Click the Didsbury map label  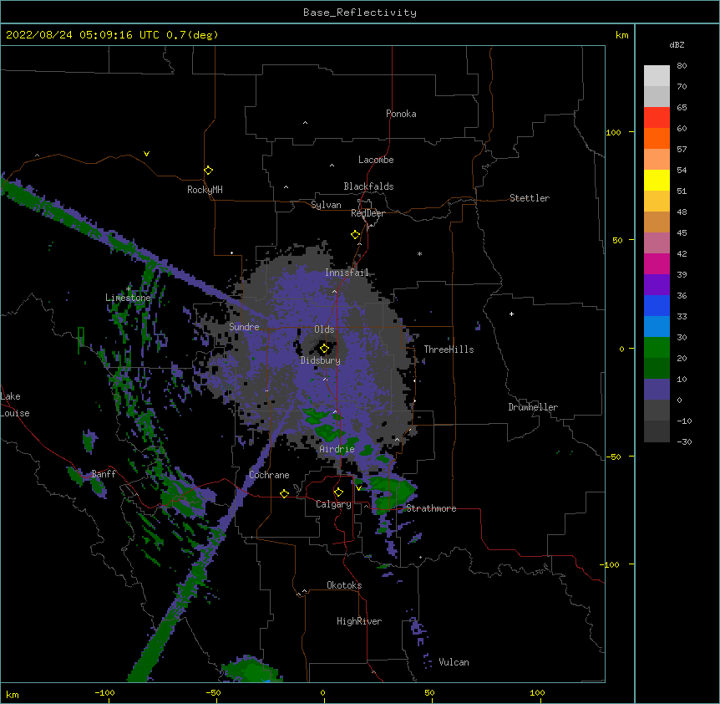(321, 360)
